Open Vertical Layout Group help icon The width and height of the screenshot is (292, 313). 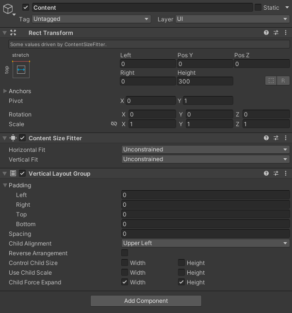coord(266,173)
